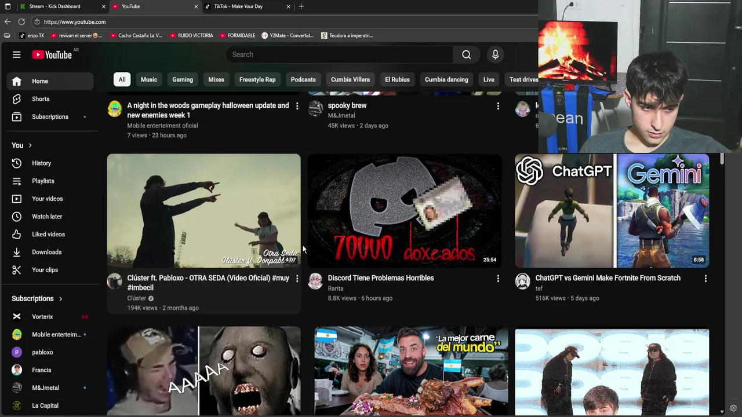Play the La mejor carne del mundo thumbnail

[411, 371]
